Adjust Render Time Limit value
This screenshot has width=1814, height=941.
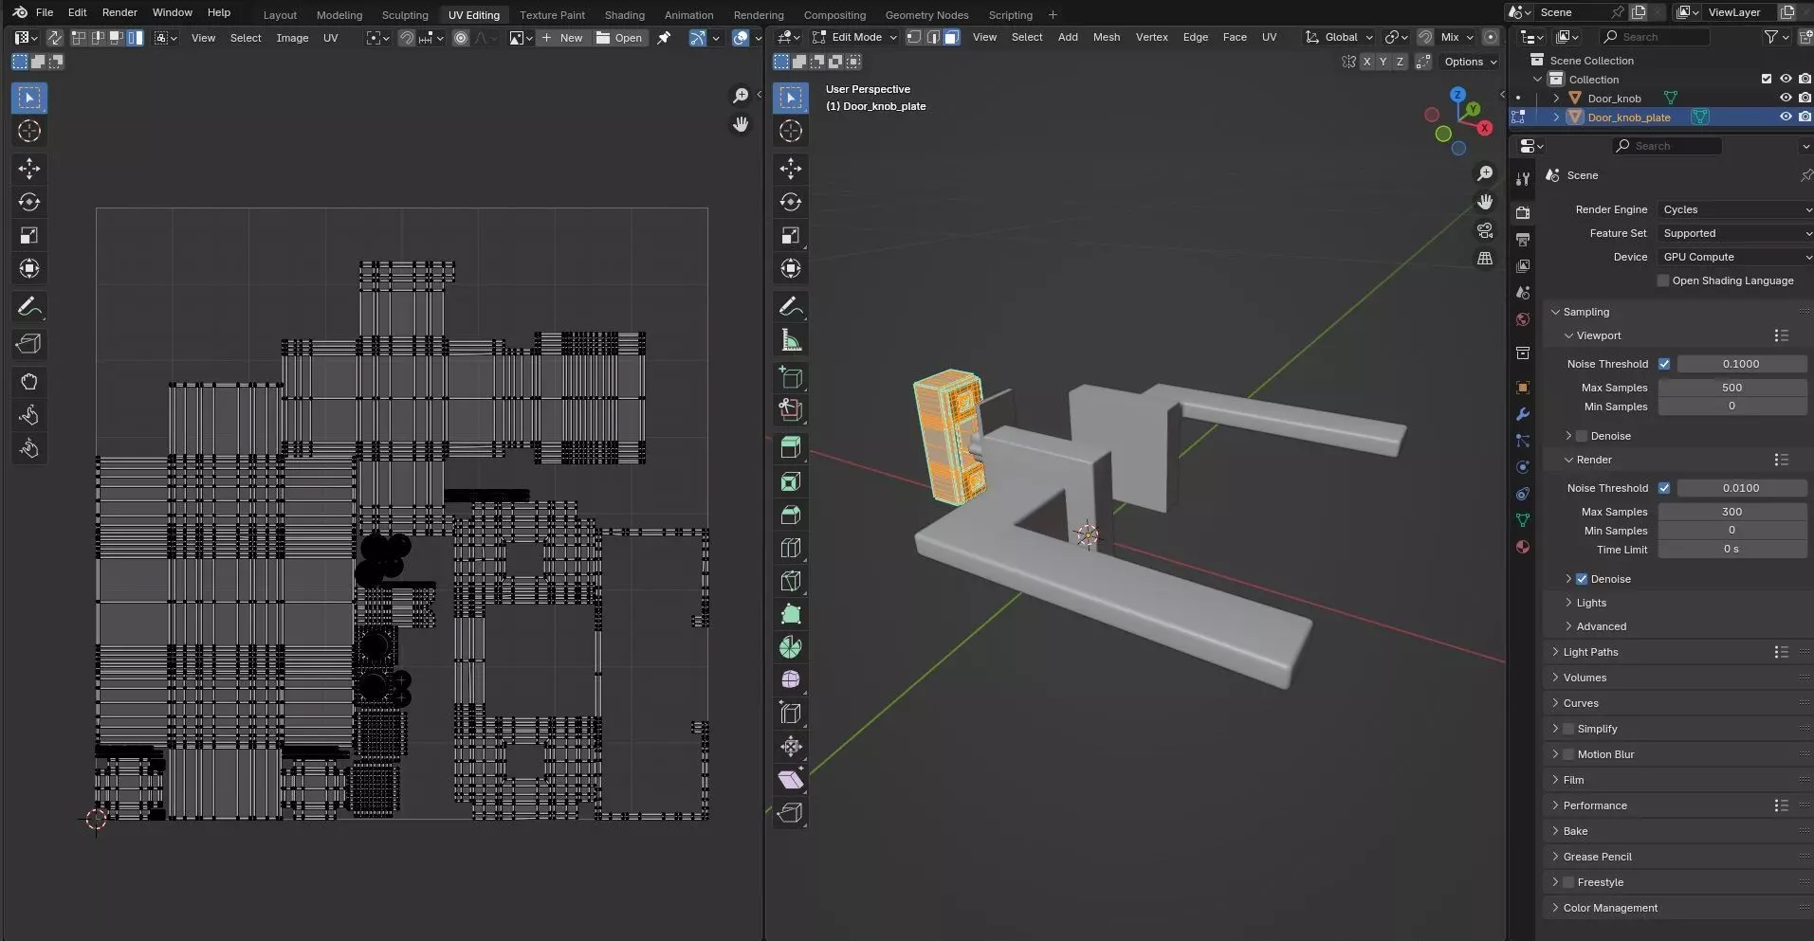click(x=1732, y=550)
